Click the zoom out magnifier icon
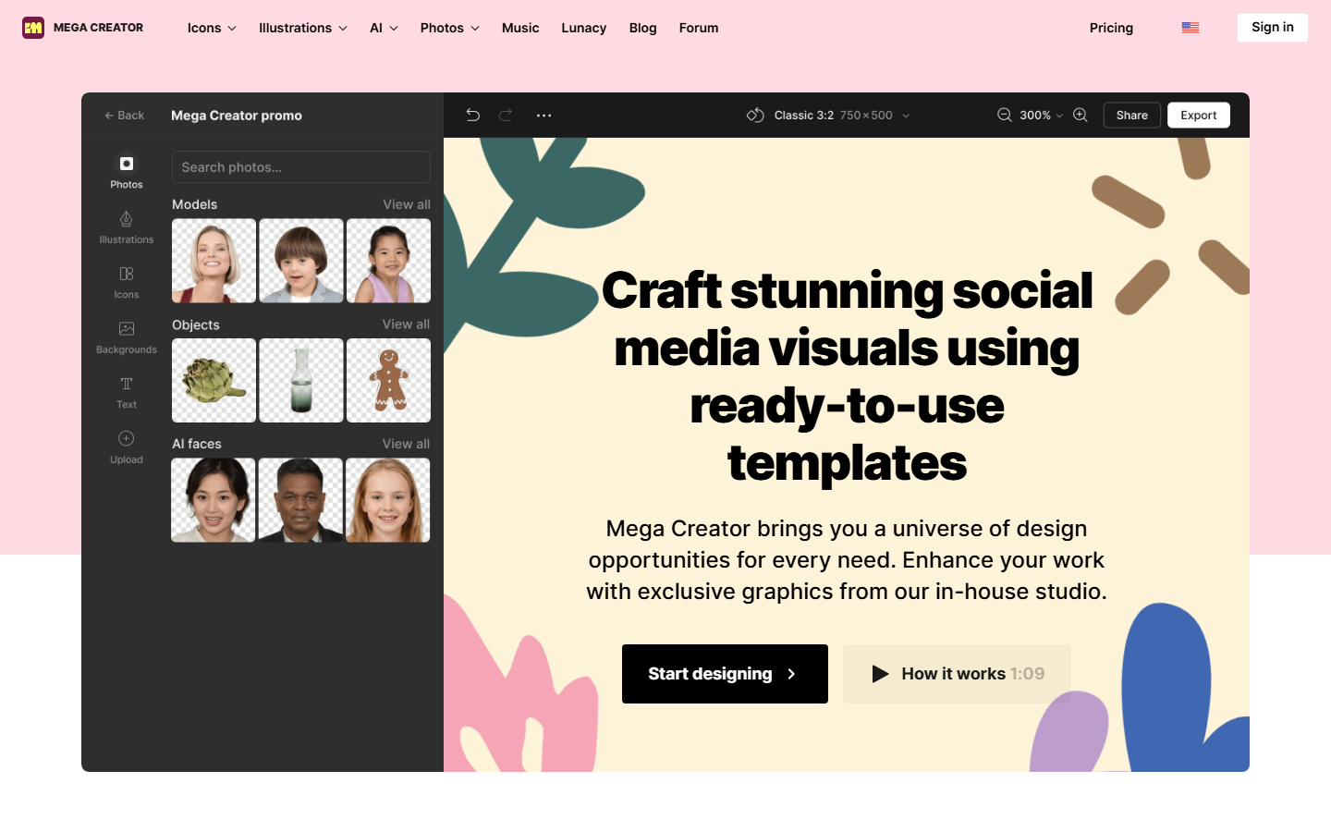This screenshot has width=1331, height=832. coord(1004,116)
